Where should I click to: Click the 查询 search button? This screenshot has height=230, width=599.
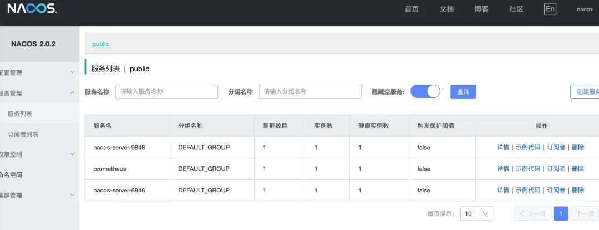(x=463, y=92)
